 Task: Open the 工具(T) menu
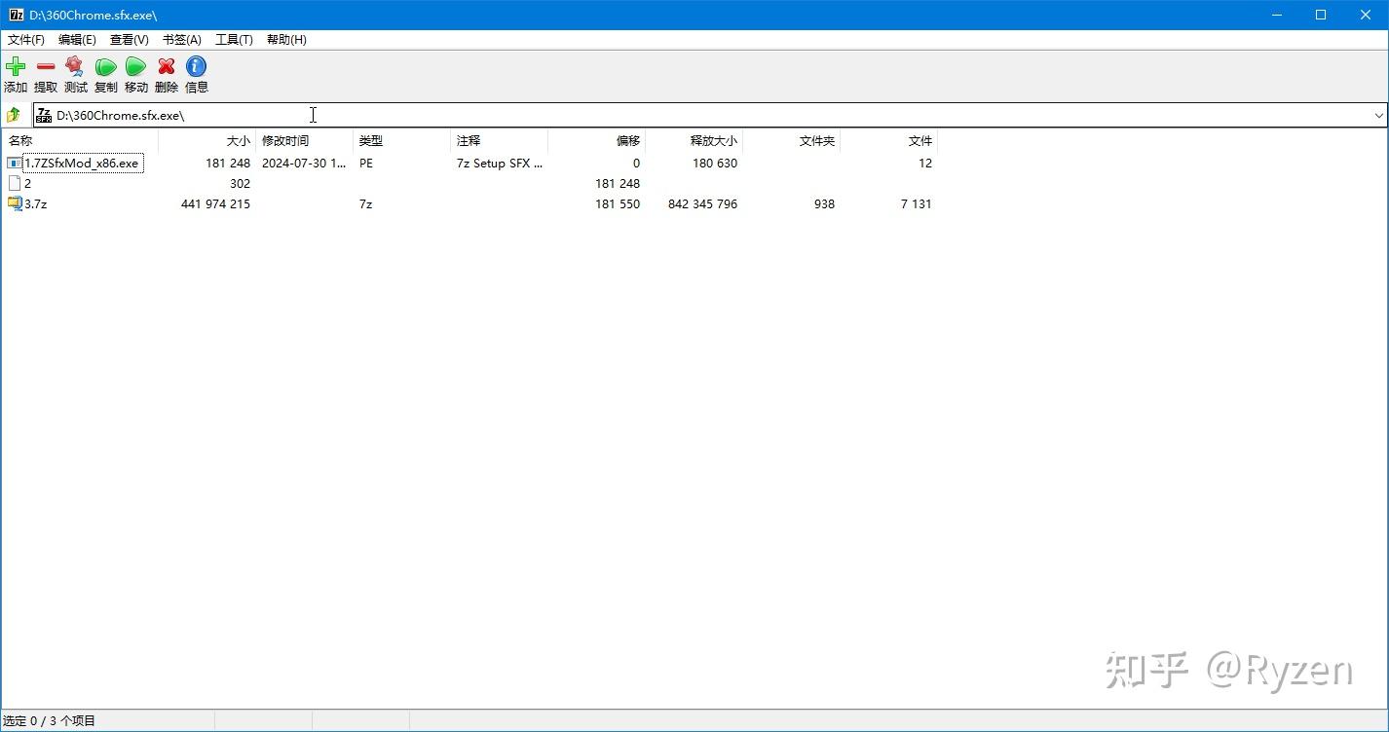click(234, 39)
